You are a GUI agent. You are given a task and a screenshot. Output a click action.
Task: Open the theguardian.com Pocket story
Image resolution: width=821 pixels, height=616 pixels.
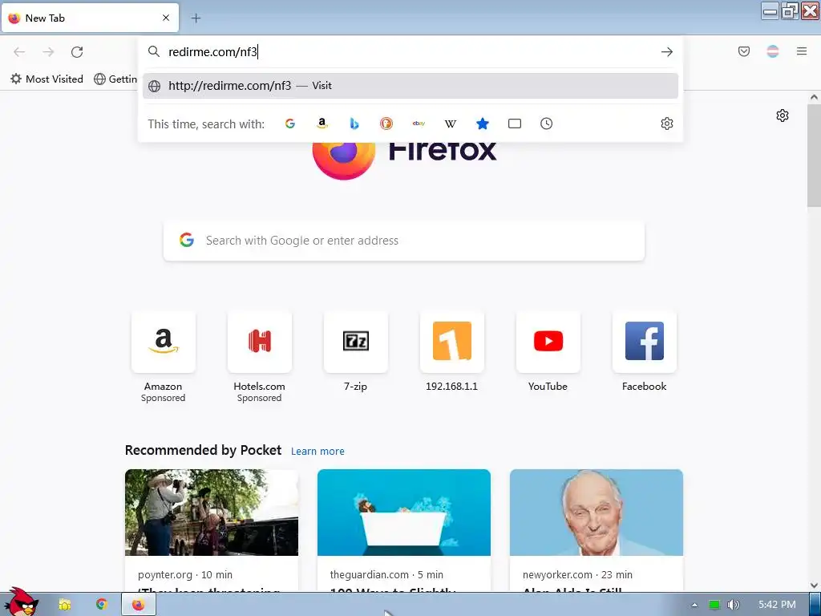404,531
